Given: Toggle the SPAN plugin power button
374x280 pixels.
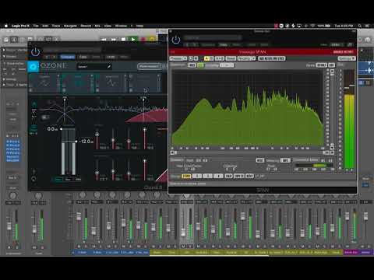Looking at the screenshot, I should (176, 40).
